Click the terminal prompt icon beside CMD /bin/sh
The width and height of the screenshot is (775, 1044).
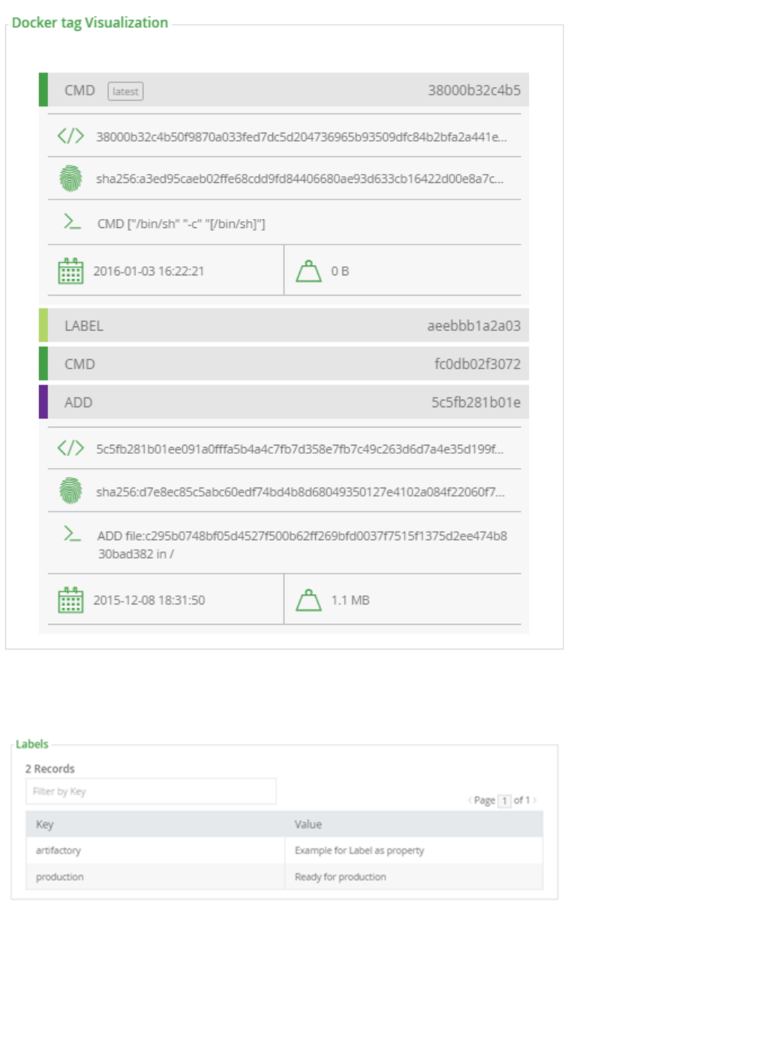click(72, 222)
